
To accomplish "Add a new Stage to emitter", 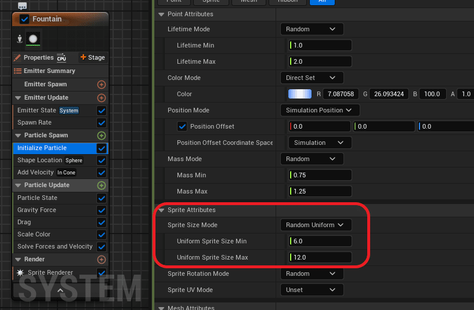I will [x=92, y=57].
